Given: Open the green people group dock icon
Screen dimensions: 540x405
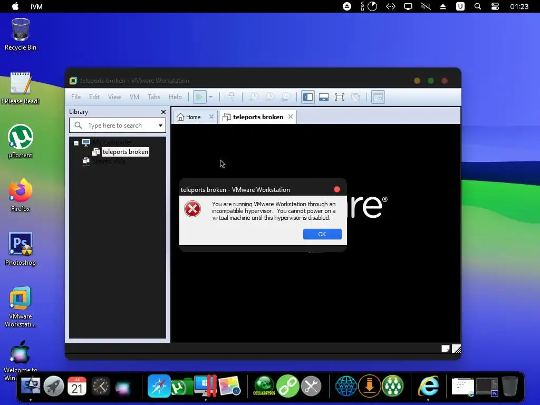Looking at the screenshot, I should [x=392, y=387].
